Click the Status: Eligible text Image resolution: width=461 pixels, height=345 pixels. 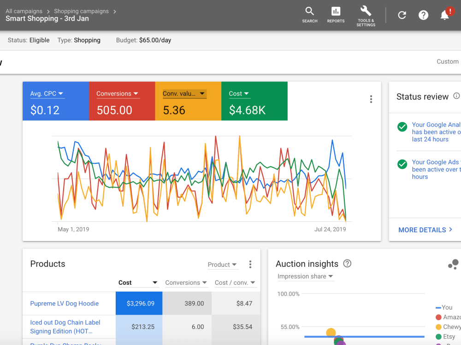[x=29, y=40]
